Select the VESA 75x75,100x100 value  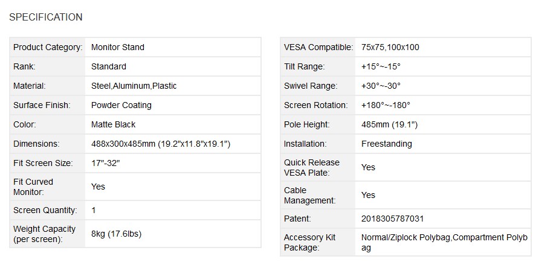(390, 47)
